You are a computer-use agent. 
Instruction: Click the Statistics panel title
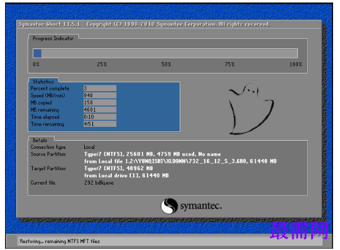43,82
